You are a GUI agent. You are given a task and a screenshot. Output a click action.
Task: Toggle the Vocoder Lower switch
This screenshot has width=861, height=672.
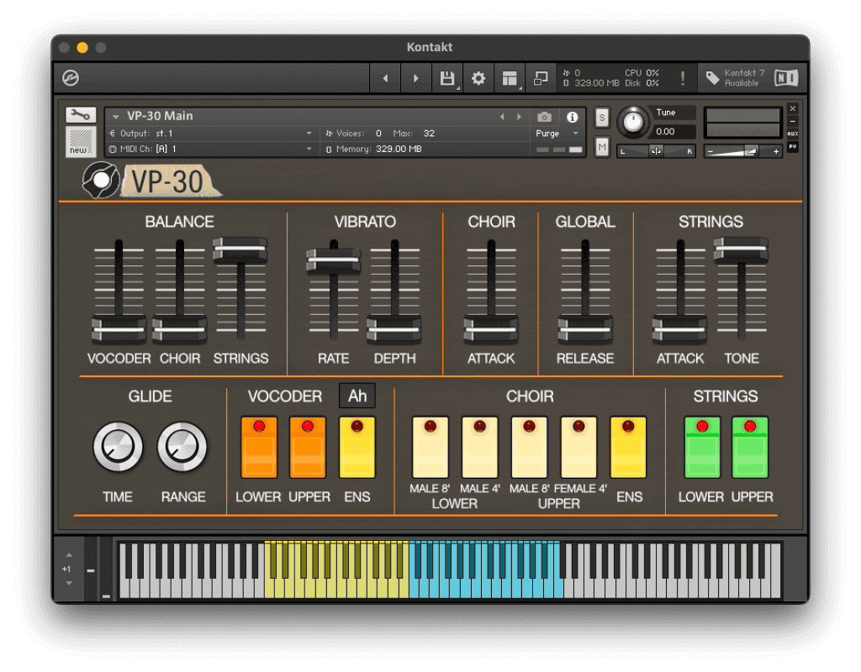point(258,447)
